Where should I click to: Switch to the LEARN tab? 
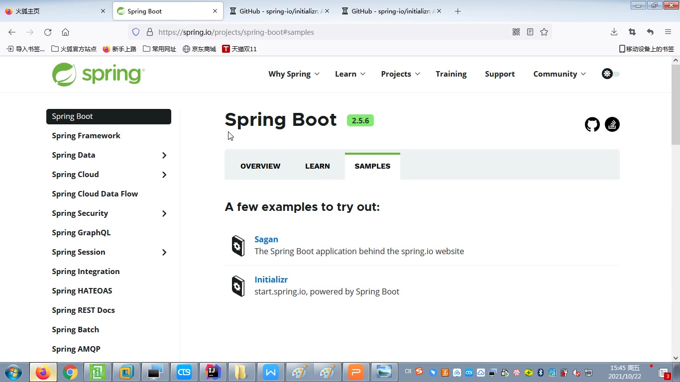pos(318,166)
